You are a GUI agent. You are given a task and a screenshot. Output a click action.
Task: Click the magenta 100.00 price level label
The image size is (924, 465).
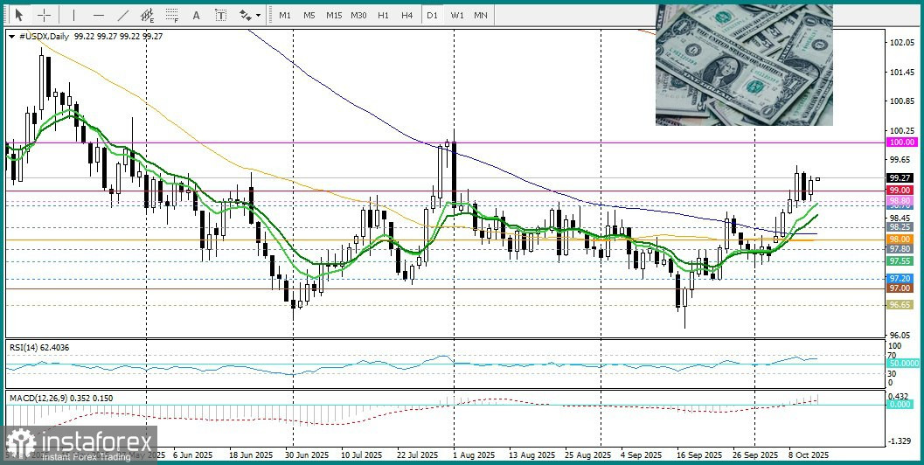pos(902,142)
